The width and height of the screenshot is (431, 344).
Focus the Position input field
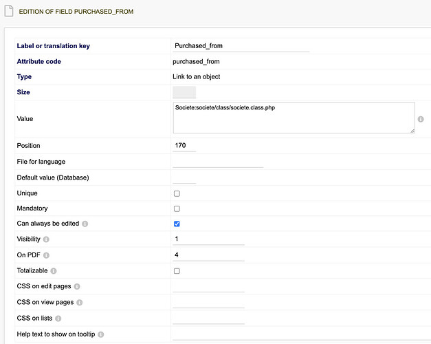coord(184,145)
